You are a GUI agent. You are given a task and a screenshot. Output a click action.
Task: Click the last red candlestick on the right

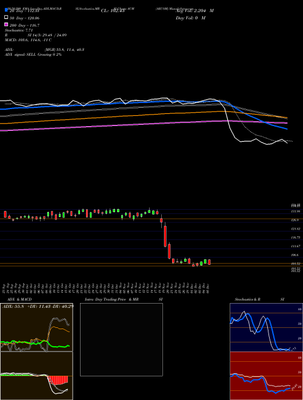pyautogui.click(x=210, y=262)
